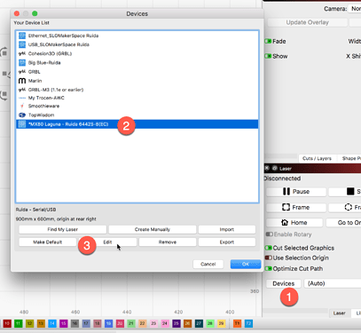Click the Update Overlay button
The image size is (361, 333).
tap(308, 22)
